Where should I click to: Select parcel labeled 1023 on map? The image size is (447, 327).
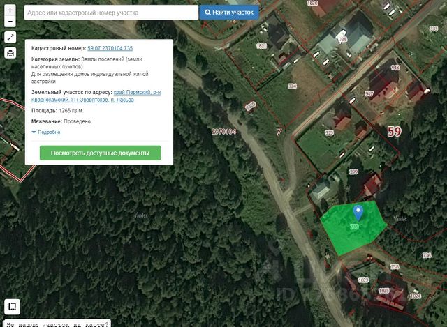click(363, 280)
